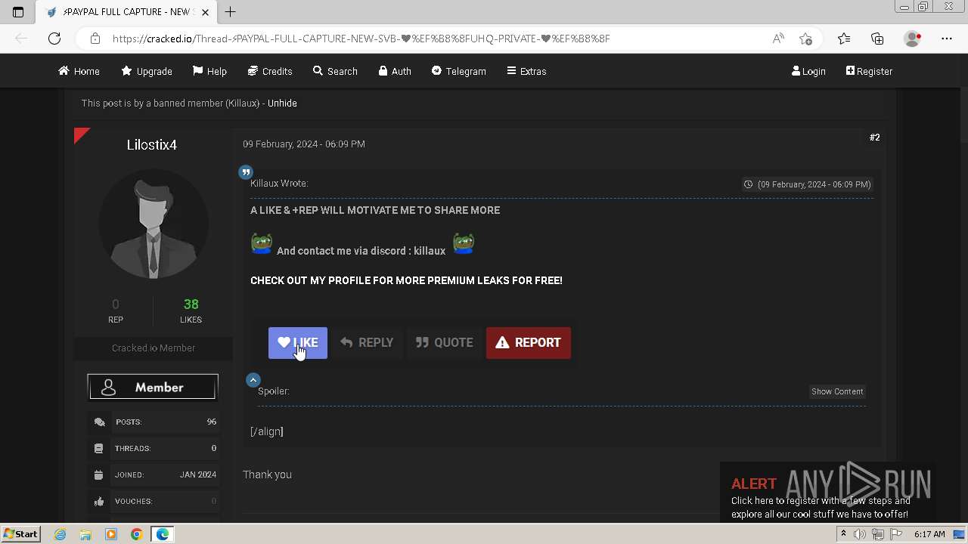Click the posts speech-bubble icon

[99, 422]
